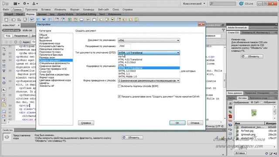Select the URLs asset type icon
The image size is (279, 157).
230,112
